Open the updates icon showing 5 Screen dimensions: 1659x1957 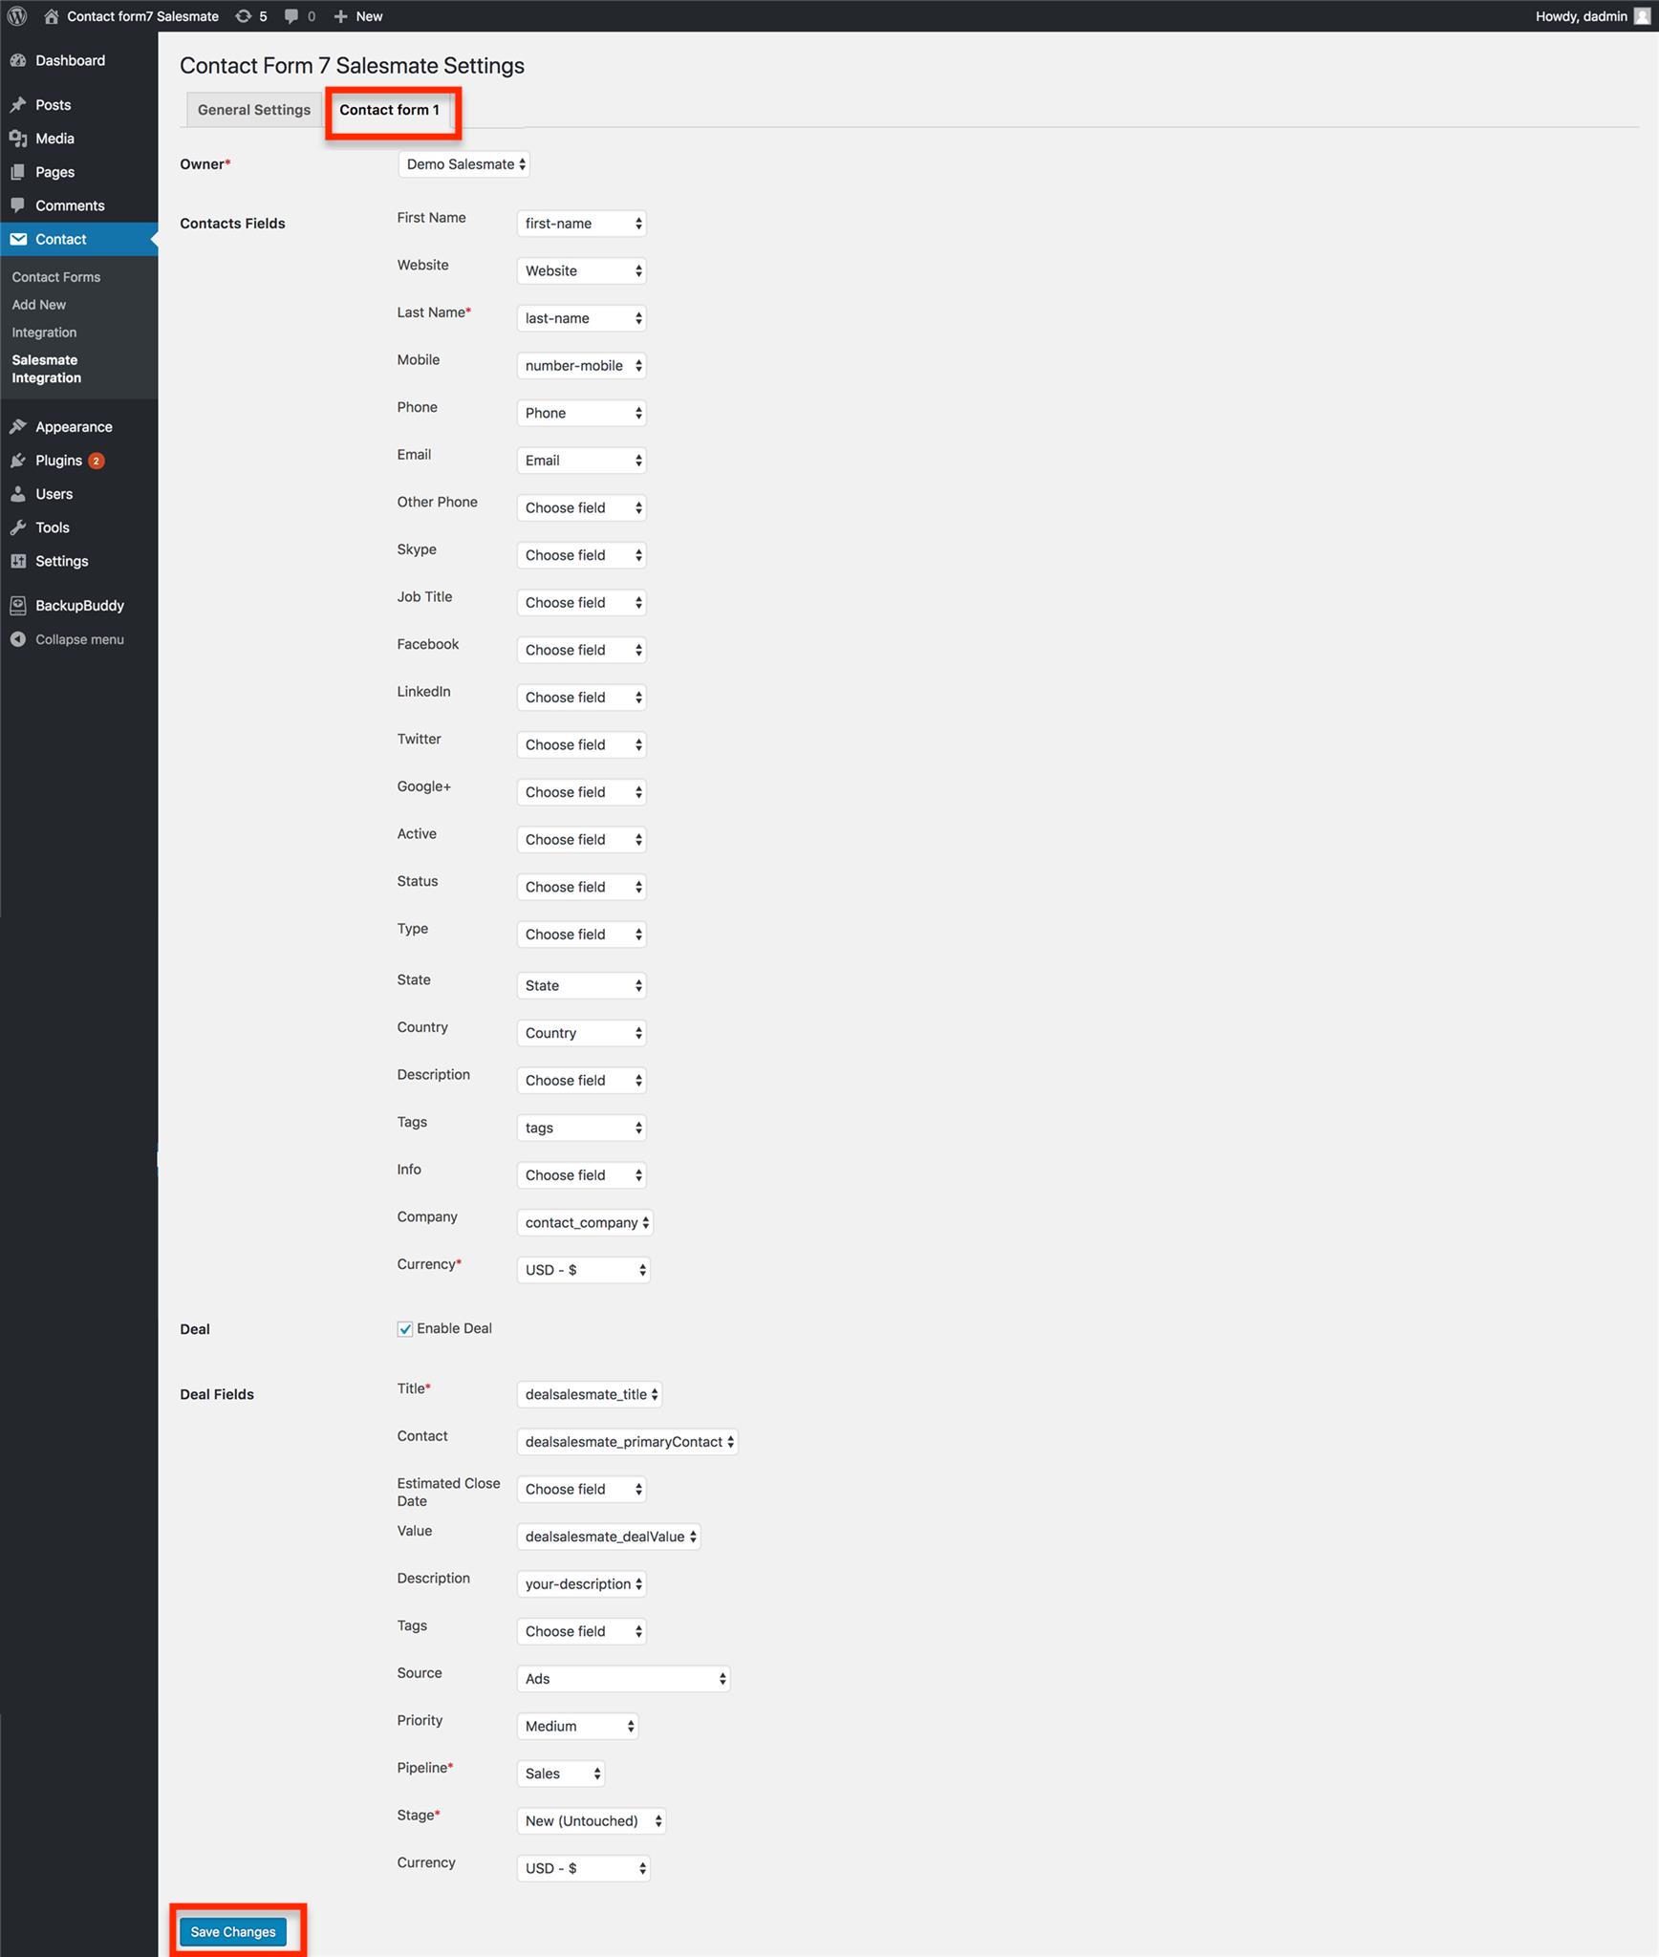tap(244, 16)
